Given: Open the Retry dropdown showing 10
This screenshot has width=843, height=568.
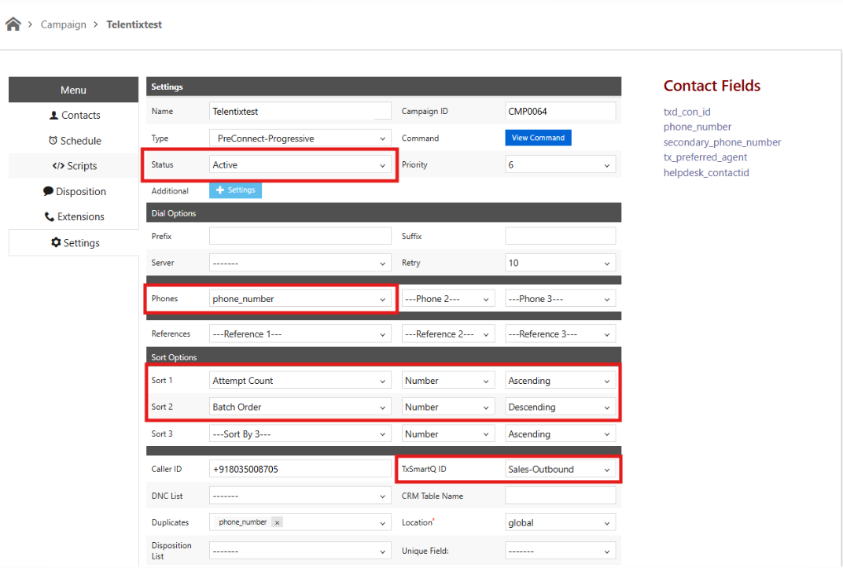Looking at the screenshot, I should tap(560, 263).
